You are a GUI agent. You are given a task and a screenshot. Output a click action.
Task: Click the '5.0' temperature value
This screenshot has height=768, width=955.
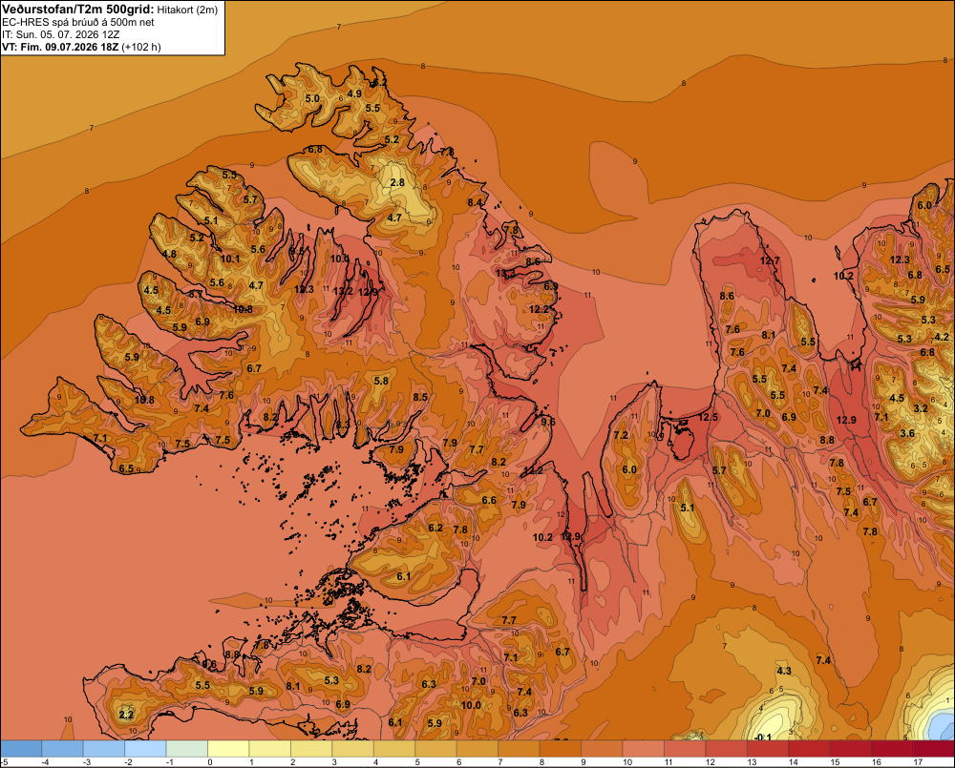(312, 98)
